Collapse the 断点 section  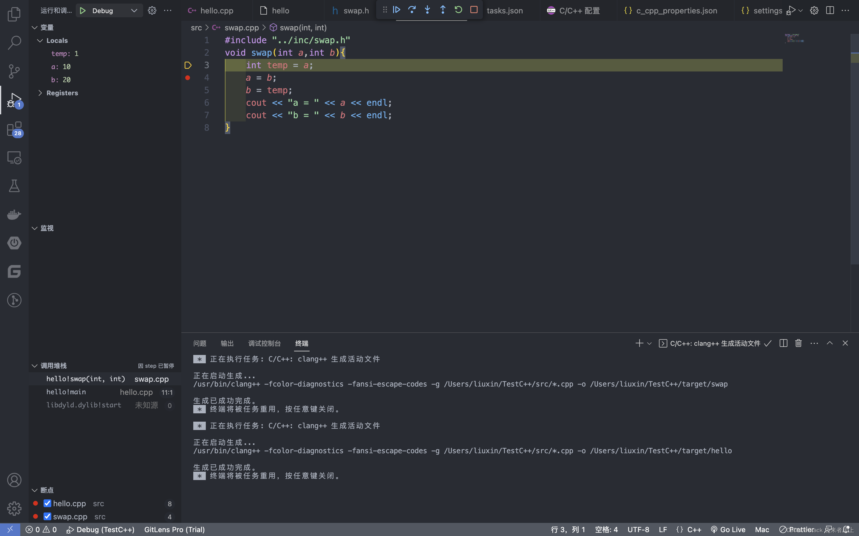[x=34, y=490]
